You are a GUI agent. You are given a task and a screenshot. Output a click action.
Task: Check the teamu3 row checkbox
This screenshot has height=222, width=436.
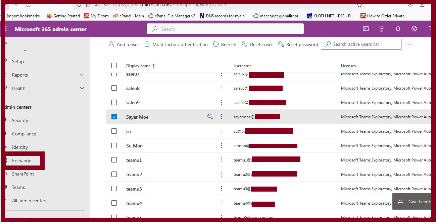pyautogui.click(x=114, y=189)
